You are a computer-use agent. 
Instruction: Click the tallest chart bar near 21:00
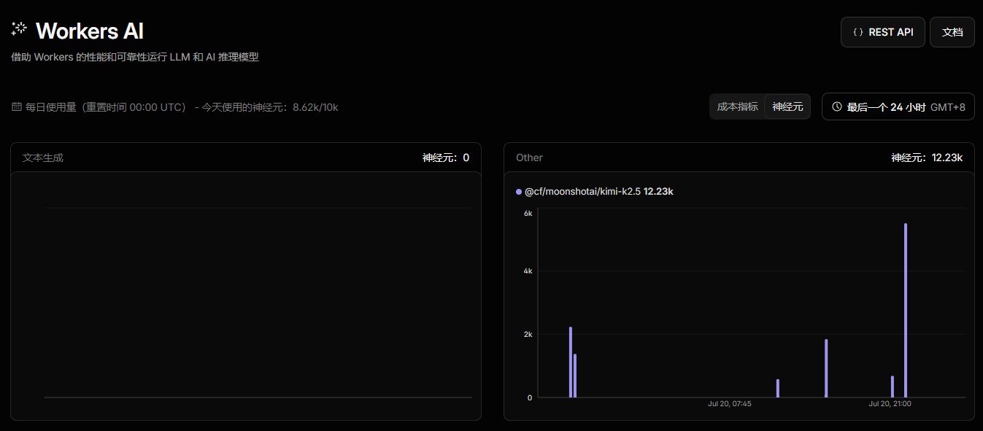906,311
